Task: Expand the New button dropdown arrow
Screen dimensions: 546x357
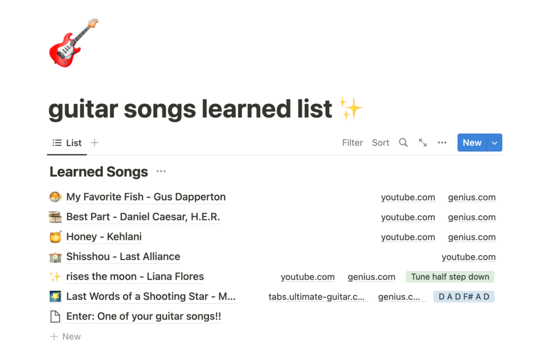Action: pos(494,143)
